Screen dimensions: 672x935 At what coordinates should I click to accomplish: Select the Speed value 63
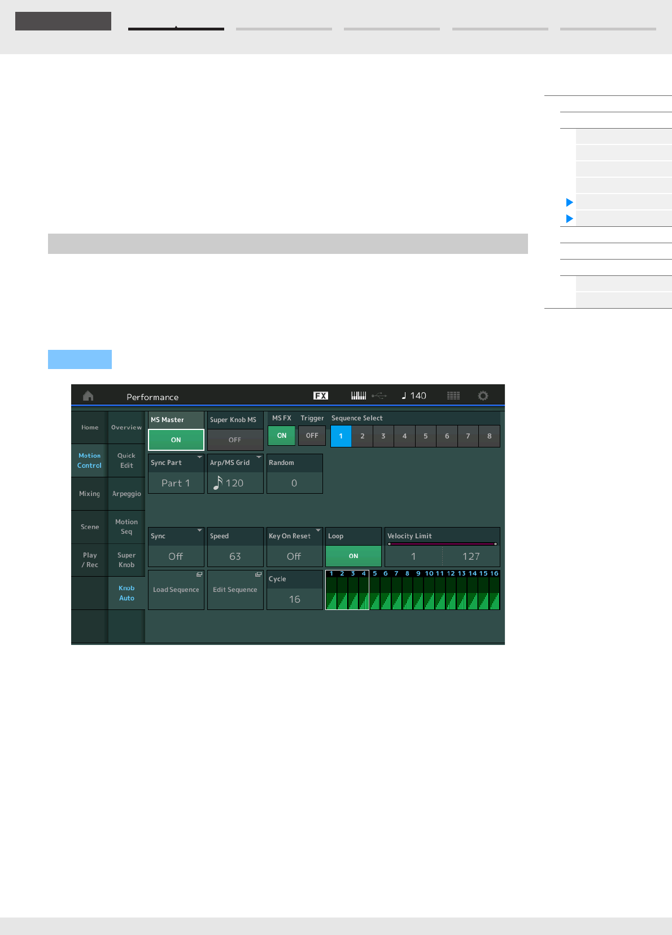(x=235, y=547)
